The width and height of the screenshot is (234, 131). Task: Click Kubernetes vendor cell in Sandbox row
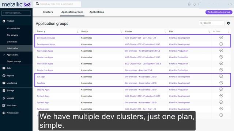tap(86, 83)
